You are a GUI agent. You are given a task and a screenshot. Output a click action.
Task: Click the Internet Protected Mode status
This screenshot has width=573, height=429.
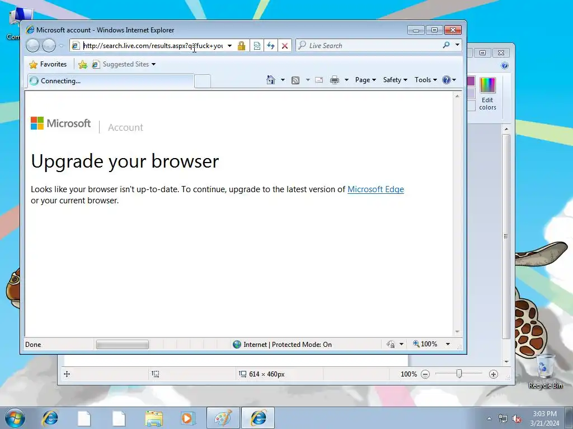click(282, 344)
